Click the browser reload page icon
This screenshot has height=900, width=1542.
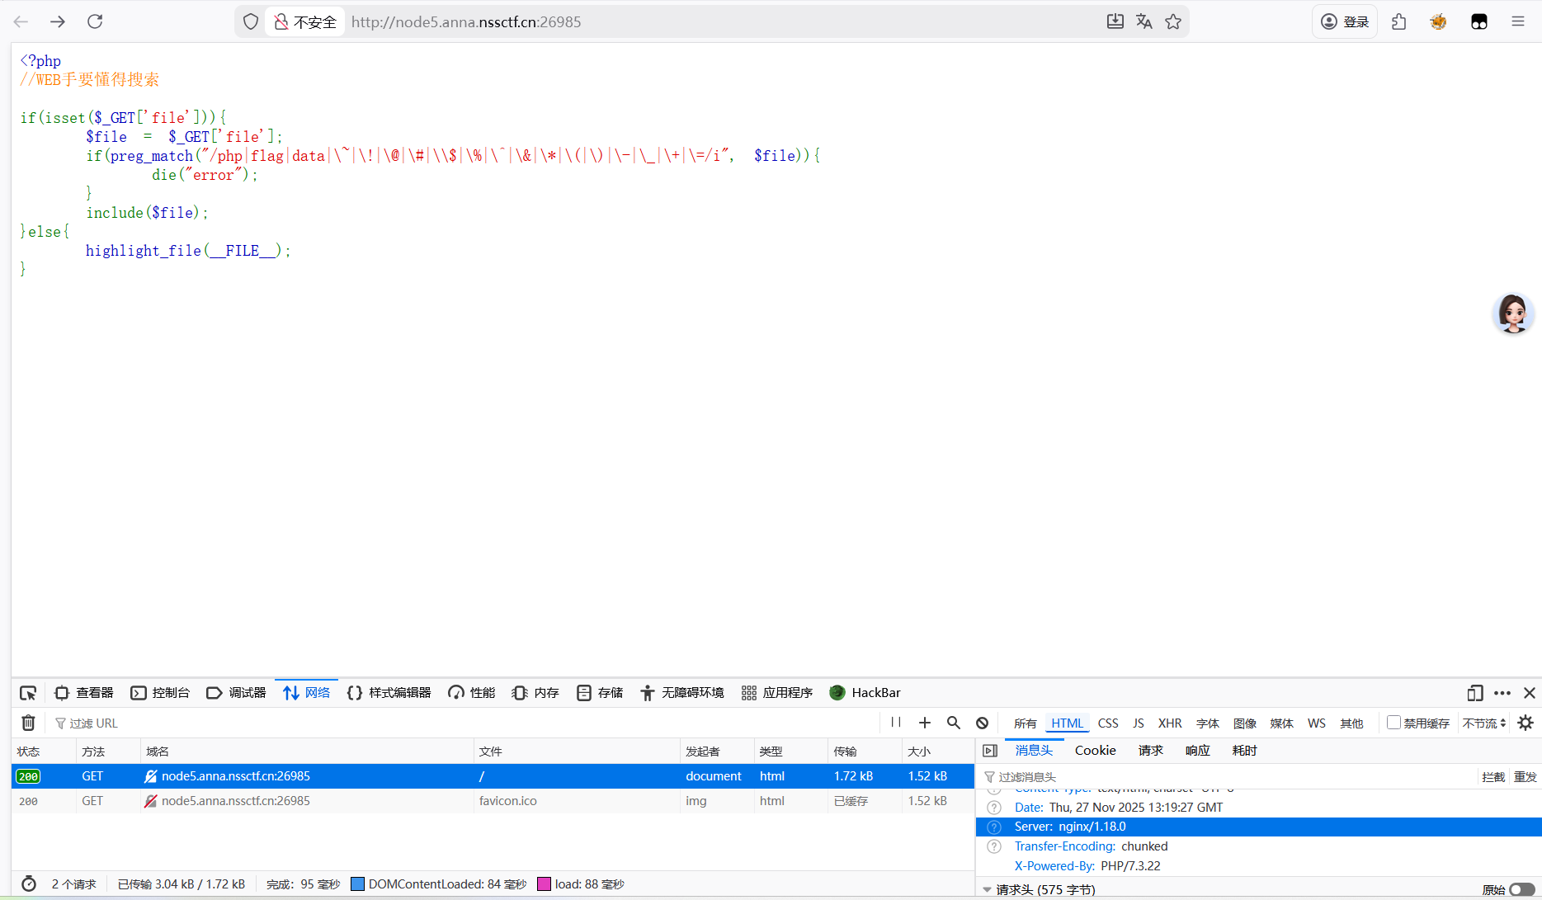[x=95, y=21]
